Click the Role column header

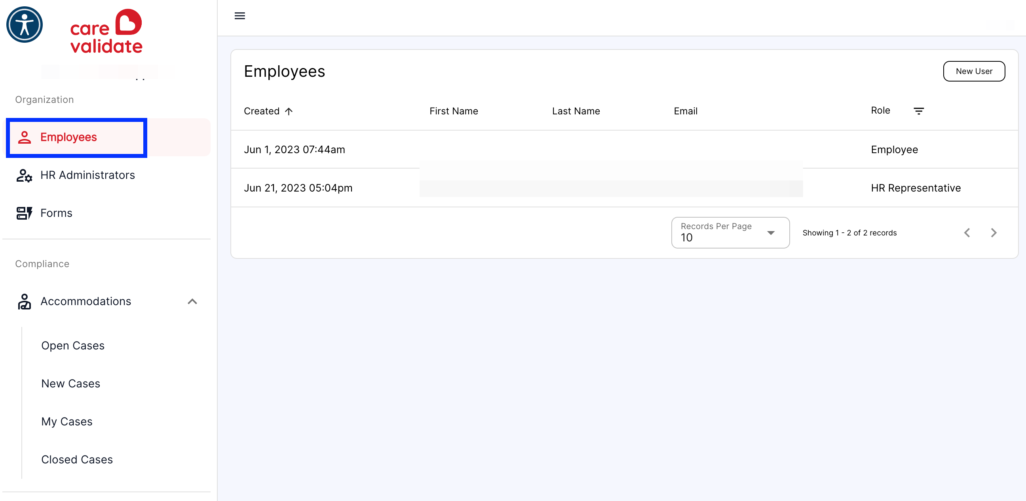[880, 111]
